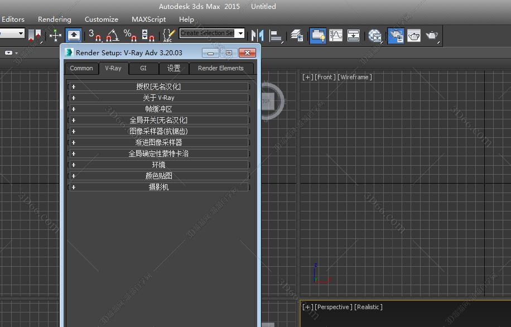The image size is (511, 327).
Task: Open the Curve Editor
Action: 336,35
